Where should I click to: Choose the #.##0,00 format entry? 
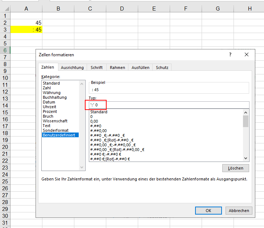click(x=98, y=131)
